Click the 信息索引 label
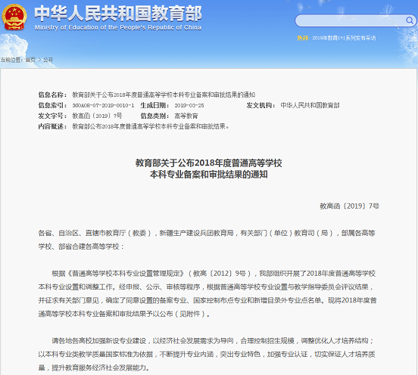The image size is (418, 375). pos(52,105)
